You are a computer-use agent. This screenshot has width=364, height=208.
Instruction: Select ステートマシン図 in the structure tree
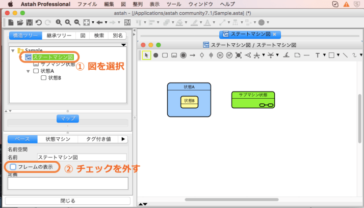(53, 57)
